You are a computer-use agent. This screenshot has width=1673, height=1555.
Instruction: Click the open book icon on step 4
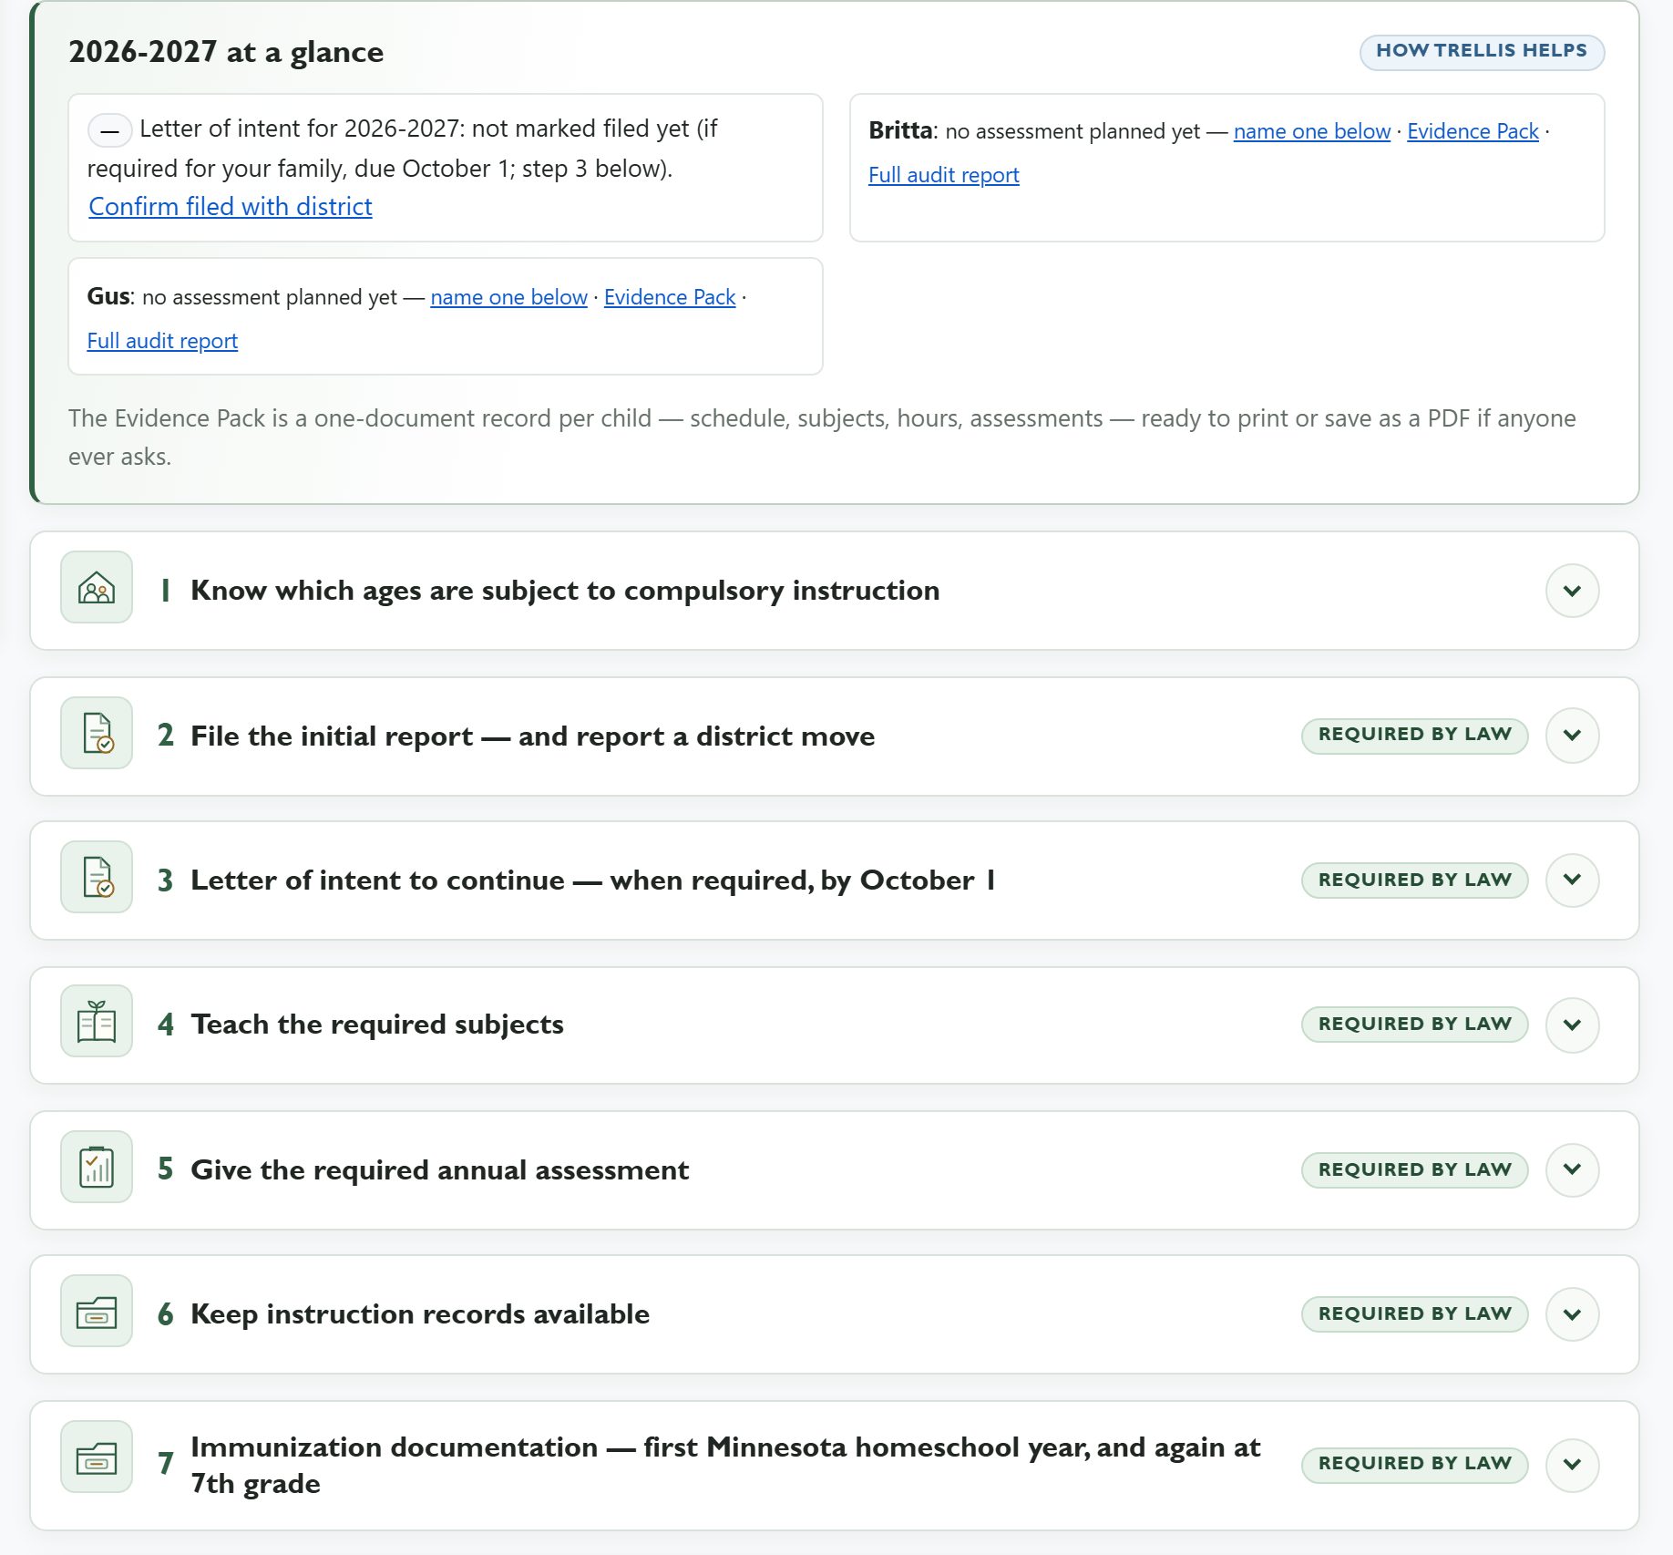pyautogui.click(x=97, y=1022)
